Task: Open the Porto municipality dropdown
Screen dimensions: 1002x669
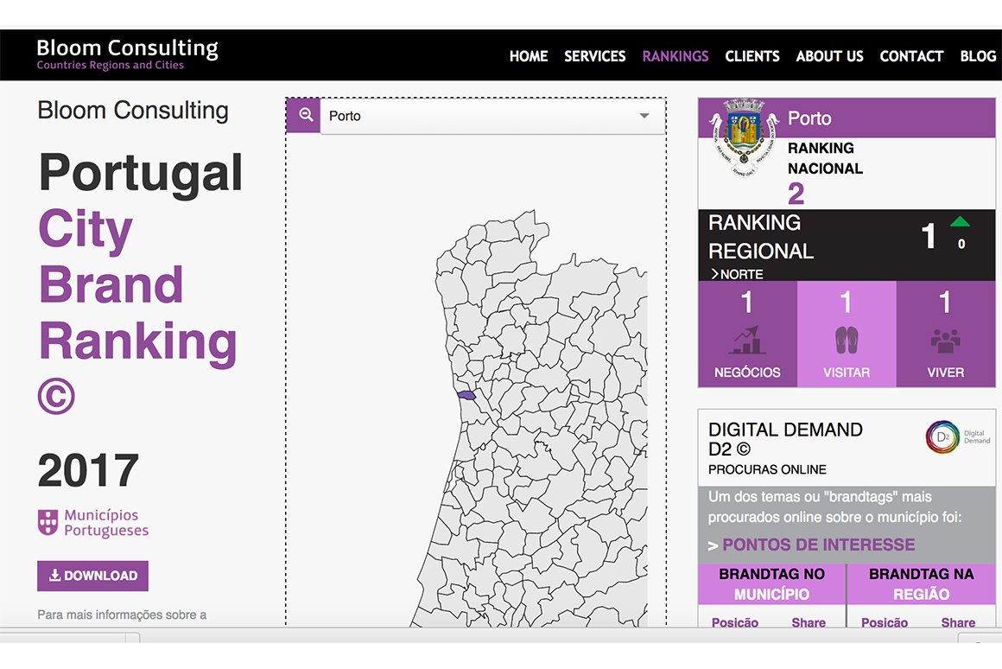Action: [492, 116]
